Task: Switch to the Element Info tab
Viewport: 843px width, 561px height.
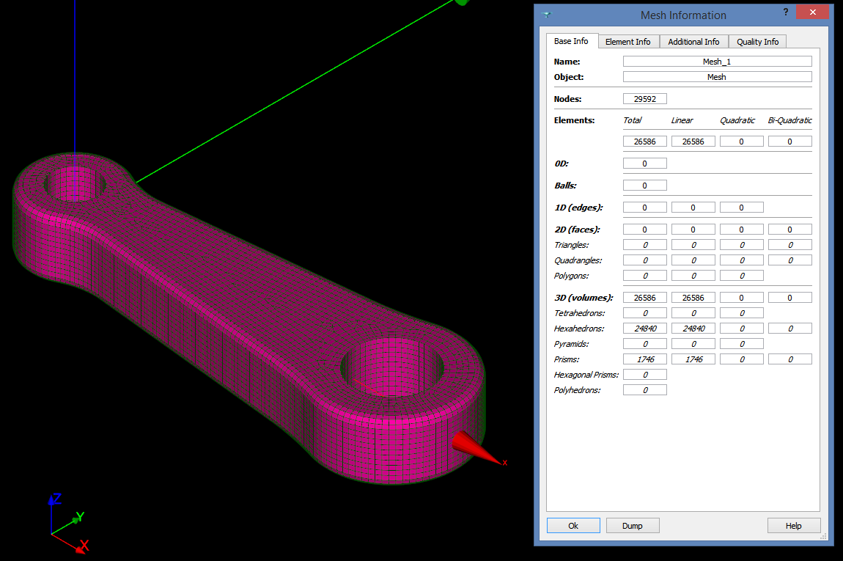Action: [628, 42]
